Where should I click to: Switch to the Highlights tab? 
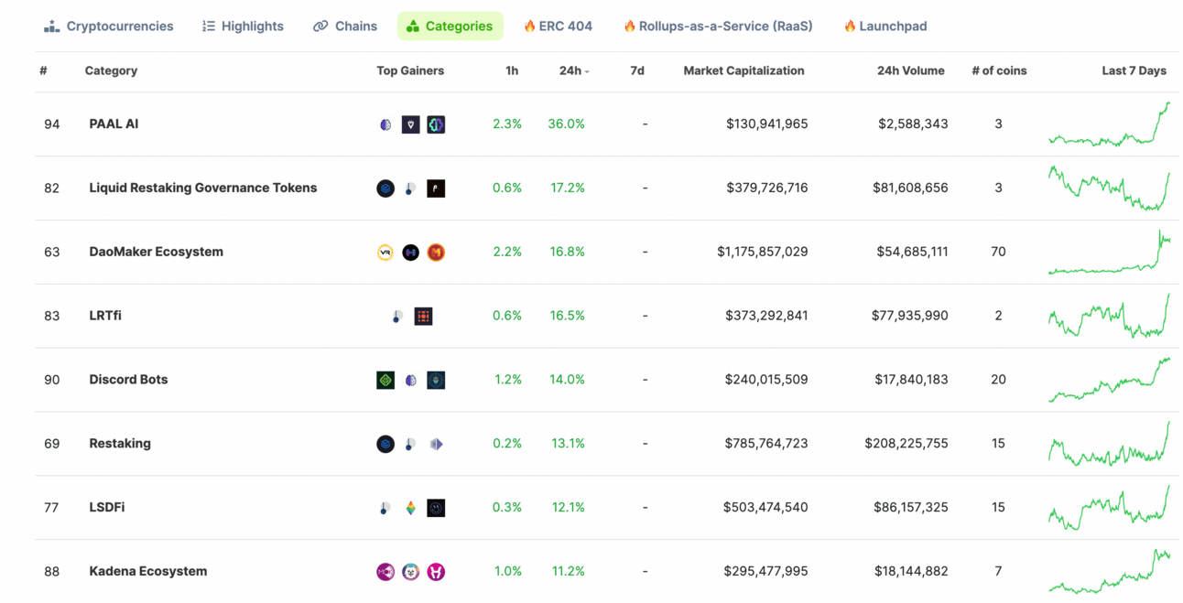pyautogui.click(x=243, y=27)
